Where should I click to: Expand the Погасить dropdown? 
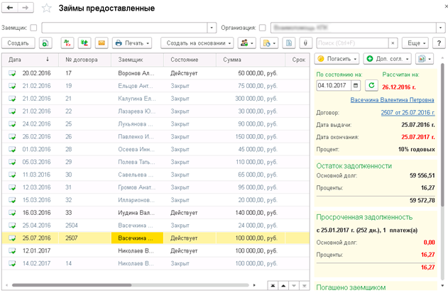tap(337, 59)
